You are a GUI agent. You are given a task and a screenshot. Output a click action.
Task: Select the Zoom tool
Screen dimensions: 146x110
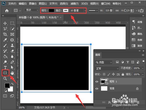coord(5,78)
